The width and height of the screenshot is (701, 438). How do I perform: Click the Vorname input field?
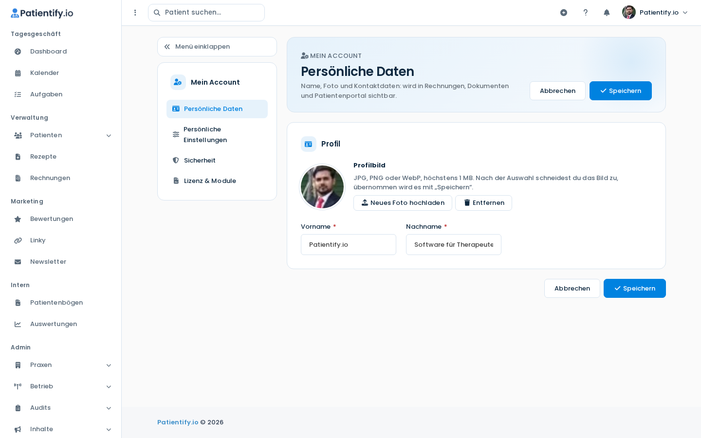(x=349, y=245)
